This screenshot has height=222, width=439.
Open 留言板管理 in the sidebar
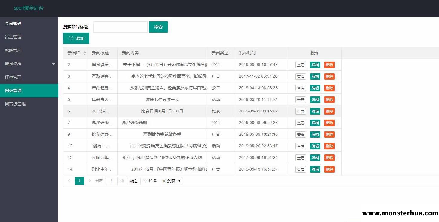pos(29,104)
